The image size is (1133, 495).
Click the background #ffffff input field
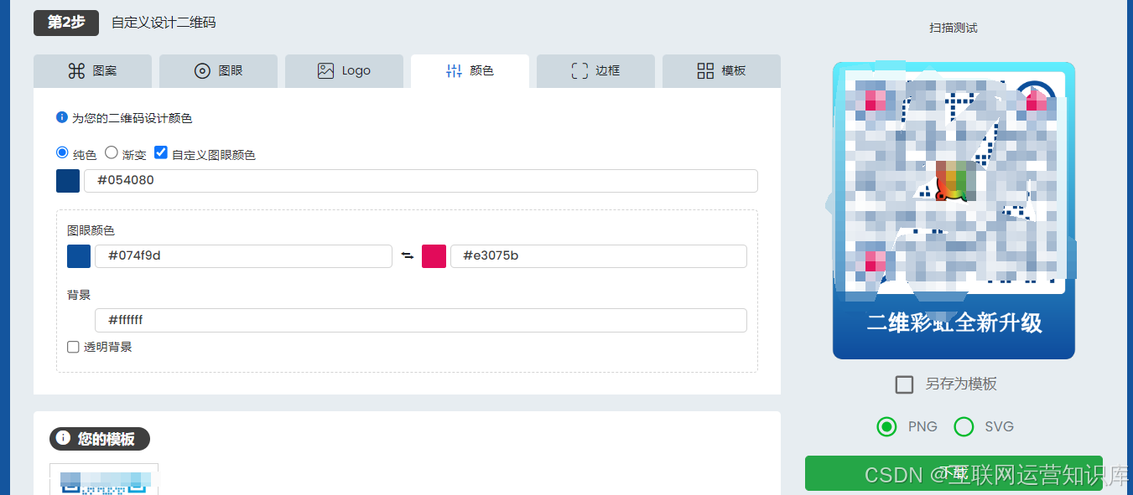pos(421,320)
